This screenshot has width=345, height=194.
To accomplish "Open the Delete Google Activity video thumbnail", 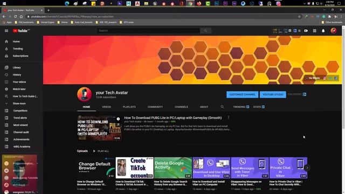I will 173,168.
